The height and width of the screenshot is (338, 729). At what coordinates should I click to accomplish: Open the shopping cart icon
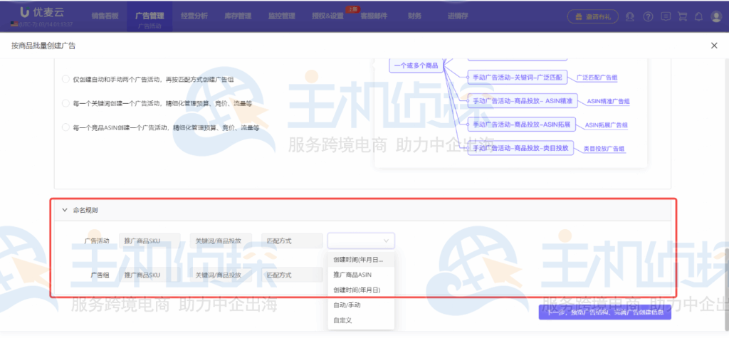coord(682,17)
